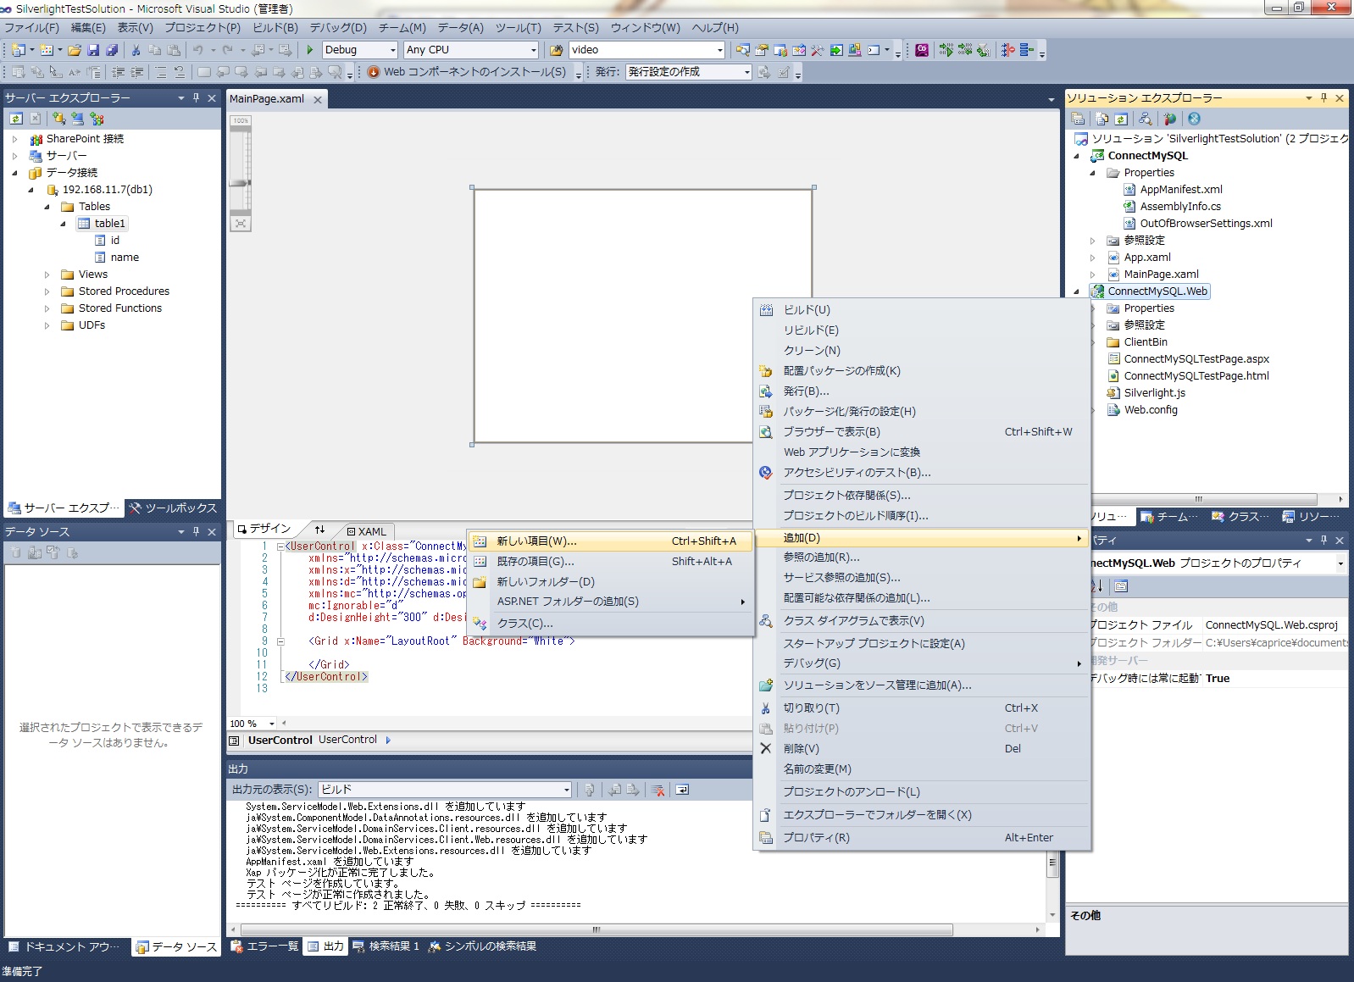Click the Toolbox toolbar icon with tools
The width and height of the screenshot is (1354, 982).
point(817,50)
